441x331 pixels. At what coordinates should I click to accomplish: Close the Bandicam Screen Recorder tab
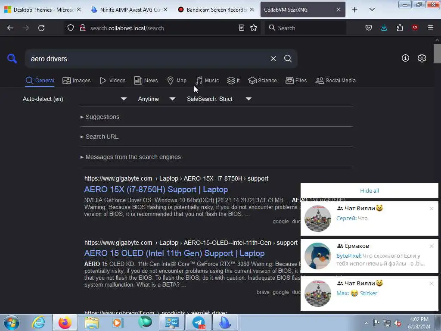pos(252,9)
